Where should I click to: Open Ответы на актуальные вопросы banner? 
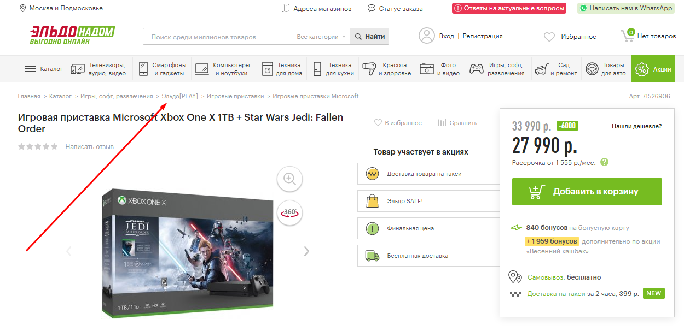[x=509, y=8]
